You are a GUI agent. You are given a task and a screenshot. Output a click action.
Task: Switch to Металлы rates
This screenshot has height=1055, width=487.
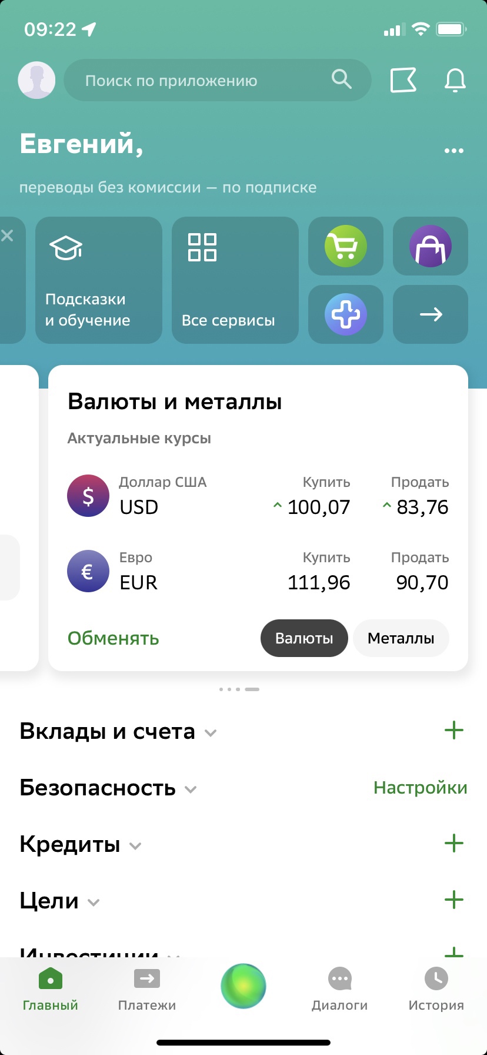click(401, 638)
